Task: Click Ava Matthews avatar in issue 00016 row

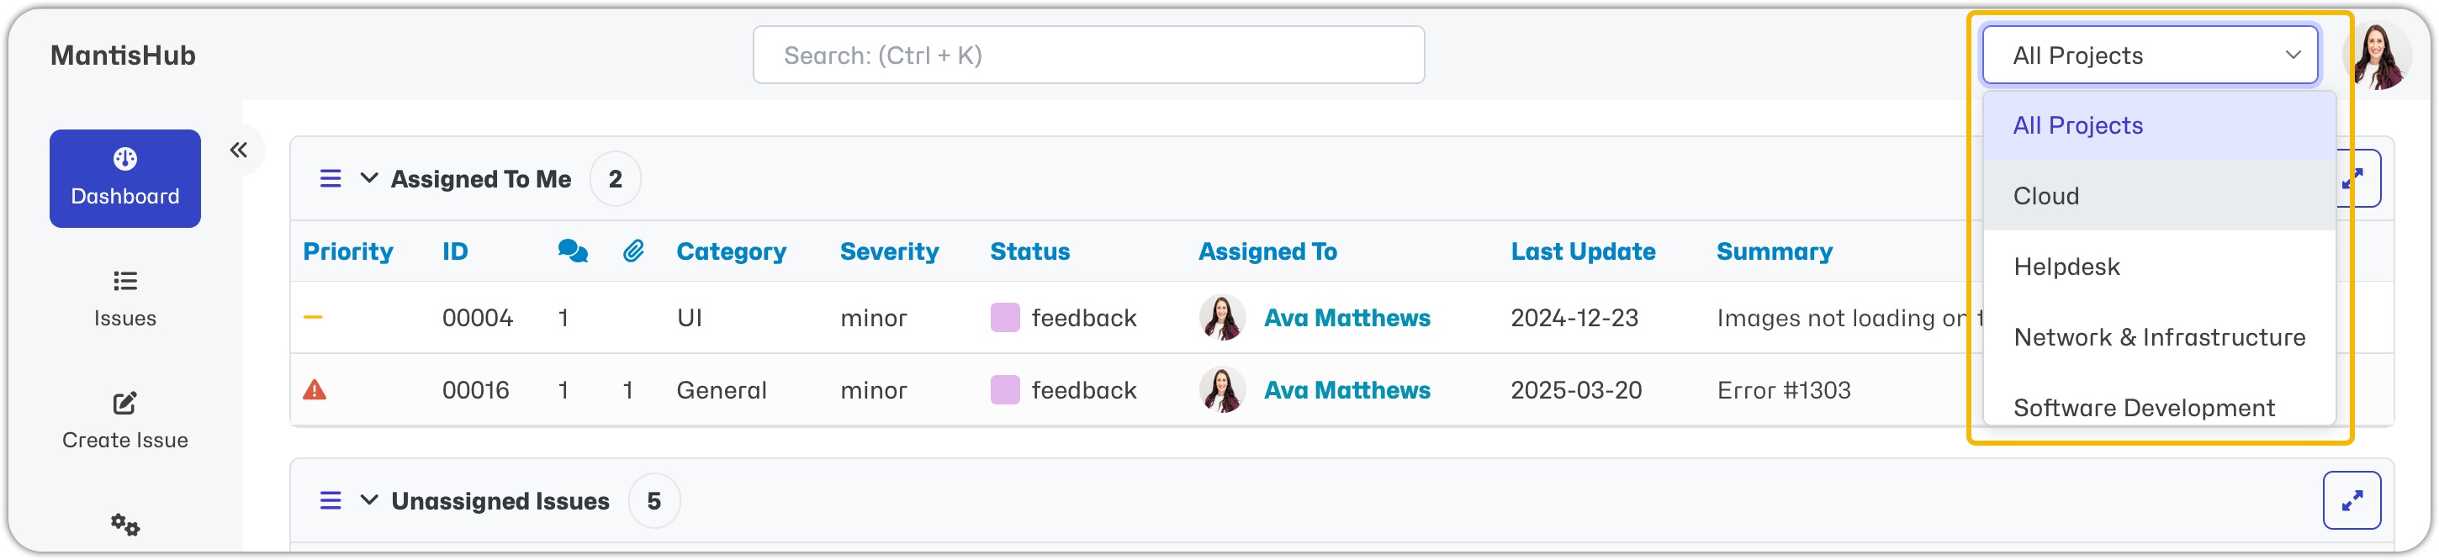Action: [x=1222, y=390]
